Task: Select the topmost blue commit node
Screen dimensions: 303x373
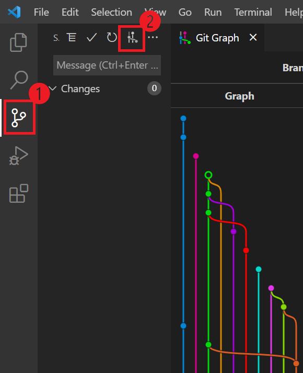Action: coord(183,118)
